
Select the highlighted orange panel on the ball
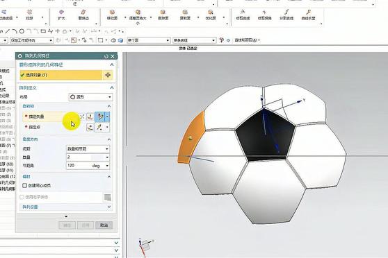tap(191, 138)
